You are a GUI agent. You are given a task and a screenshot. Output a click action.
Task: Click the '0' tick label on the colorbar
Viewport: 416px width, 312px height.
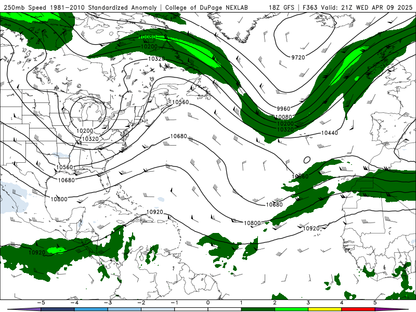click(207, 303)
